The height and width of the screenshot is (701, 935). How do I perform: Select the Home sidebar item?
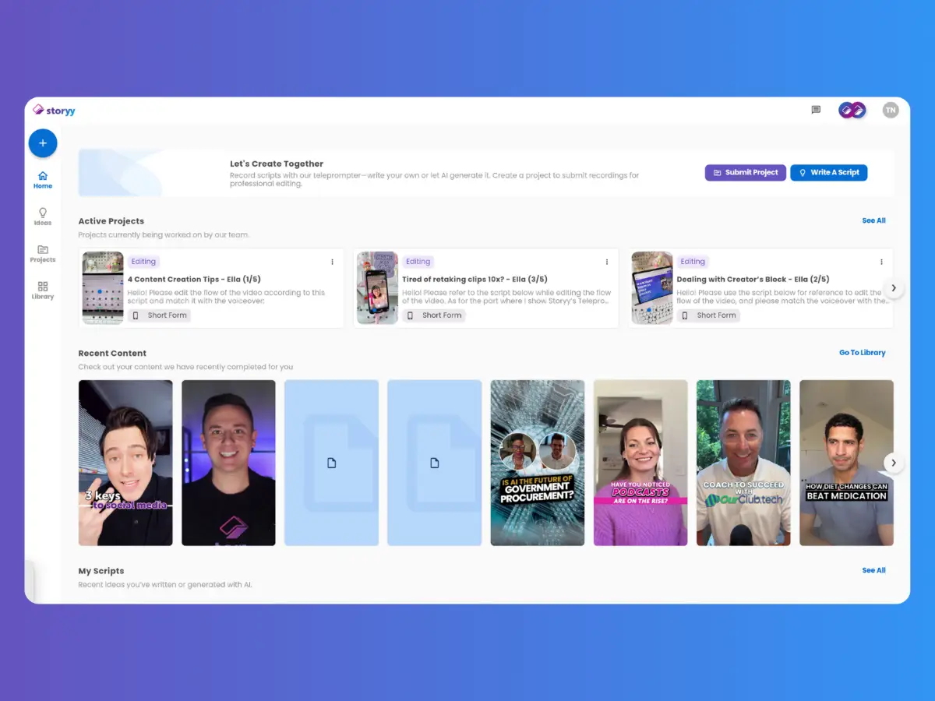(43, 180)
